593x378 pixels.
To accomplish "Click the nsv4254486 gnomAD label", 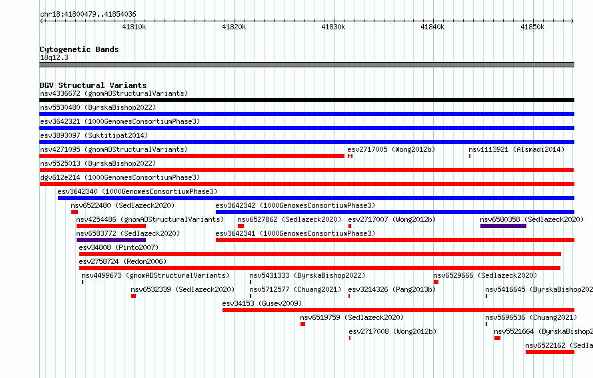I will coord(150,219).
